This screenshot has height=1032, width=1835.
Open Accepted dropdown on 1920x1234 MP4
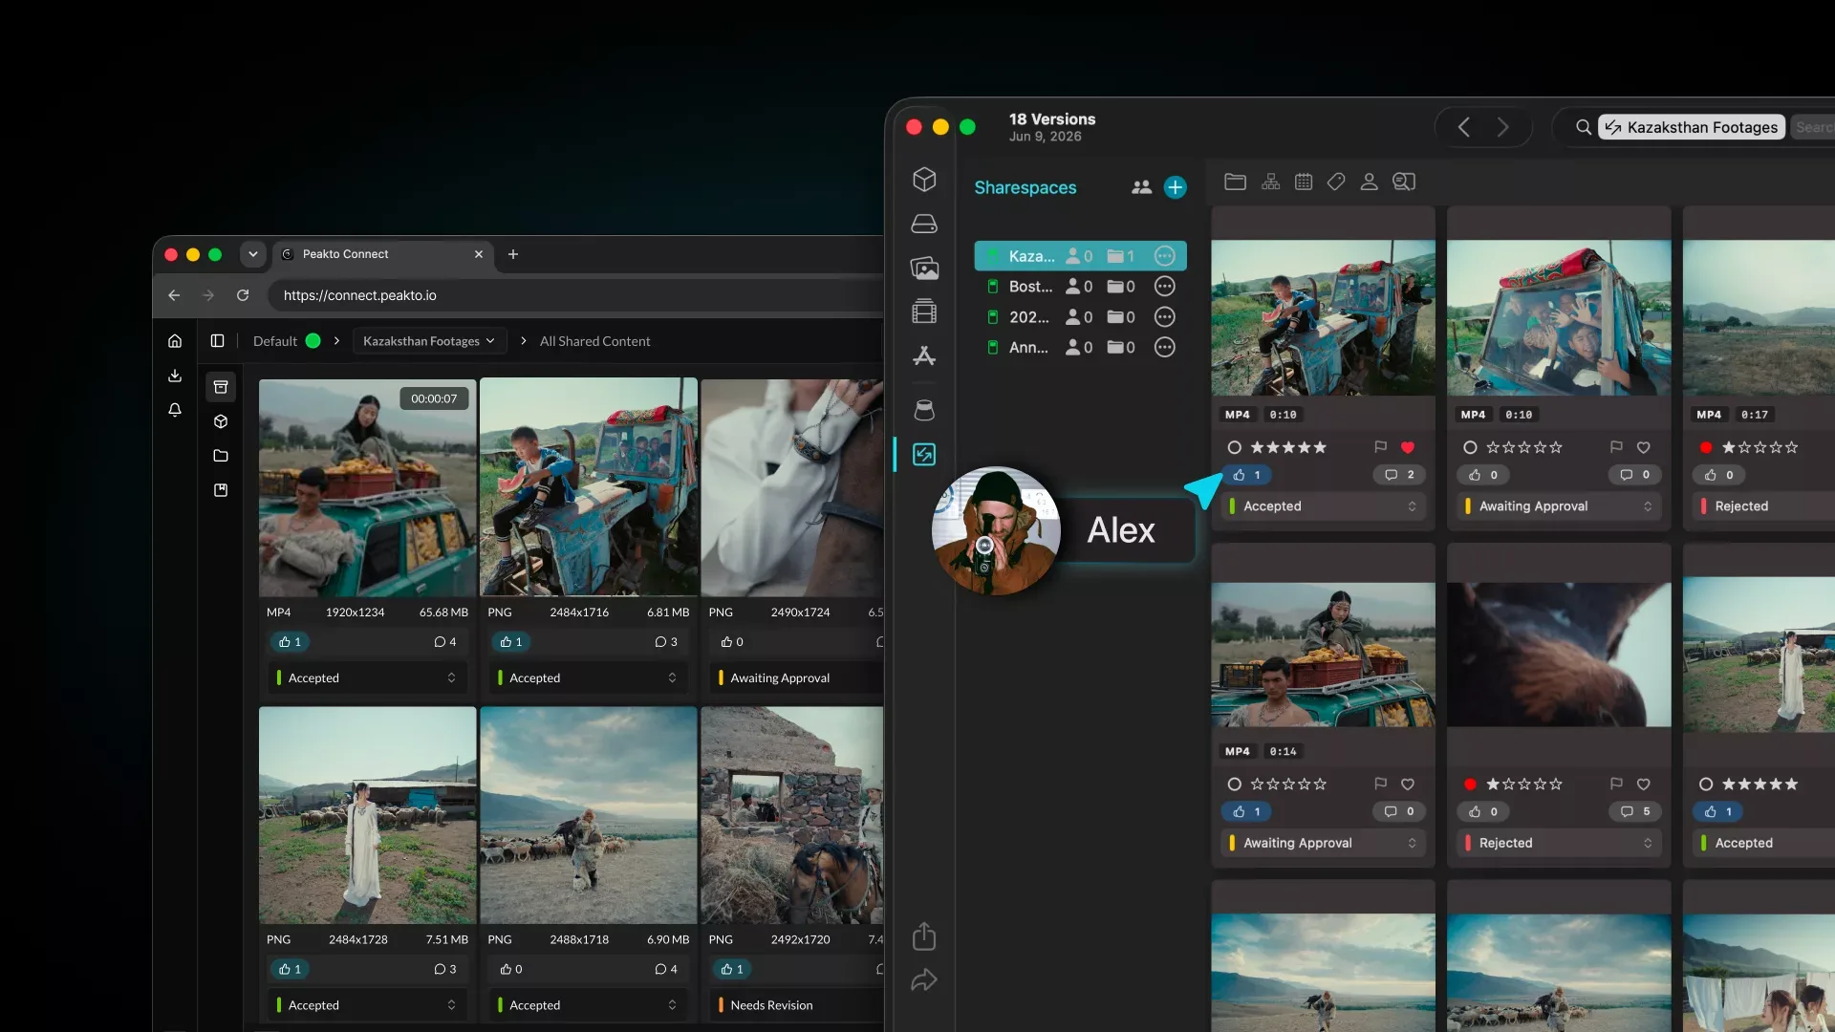pyautogui.click(x=368, y=677)
